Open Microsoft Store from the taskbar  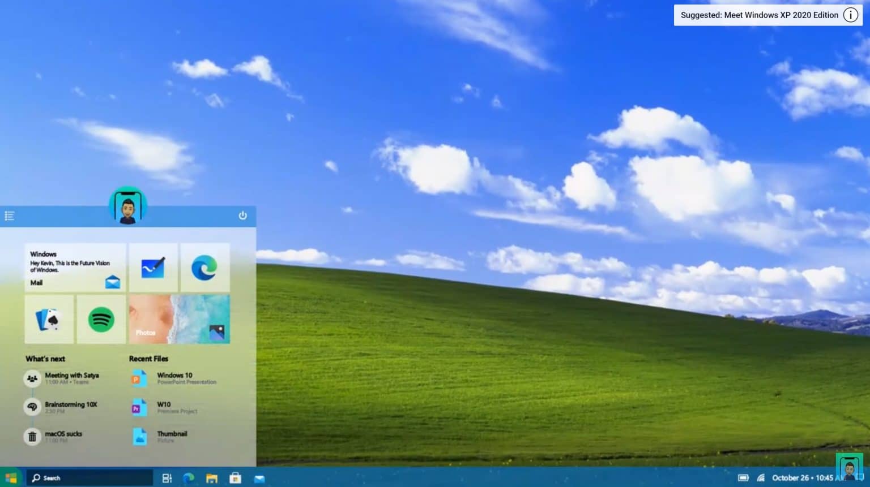[x=235, y=478]
